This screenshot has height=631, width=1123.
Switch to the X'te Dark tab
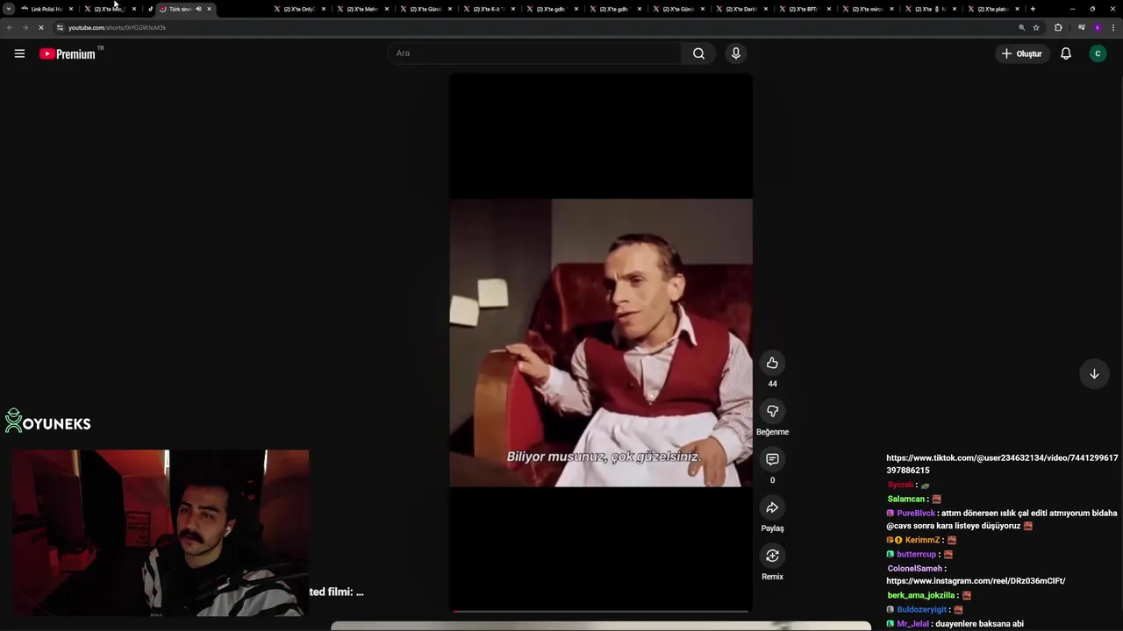pos(740,9)
